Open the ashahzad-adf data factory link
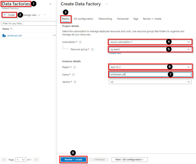196x164 pixels. tap(14, 36)
